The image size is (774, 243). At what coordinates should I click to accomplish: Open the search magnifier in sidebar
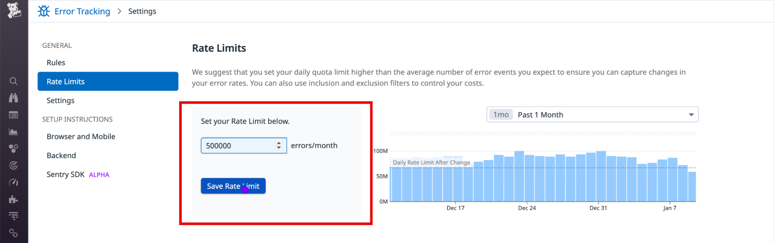[14, 81]
